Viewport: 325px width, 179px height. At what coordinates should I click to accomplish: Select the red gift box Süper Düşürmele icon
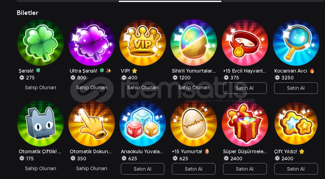click(245, 123)
